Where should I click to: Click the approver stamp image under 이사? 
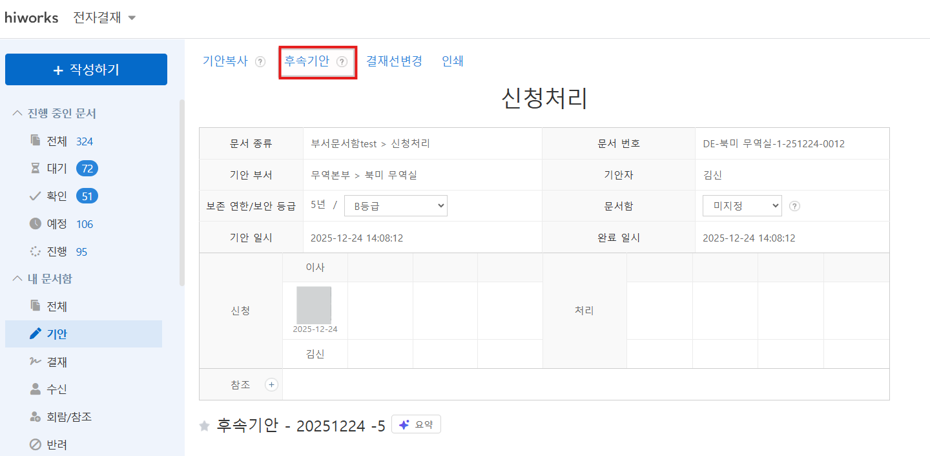click(x=314, y=305)
